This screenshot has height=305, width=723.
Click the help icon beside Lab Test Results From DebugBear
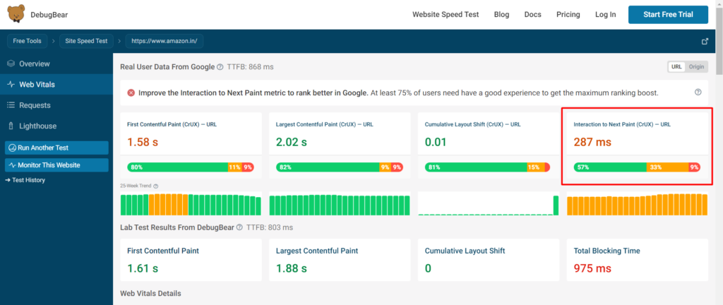(x=240, y=227)
